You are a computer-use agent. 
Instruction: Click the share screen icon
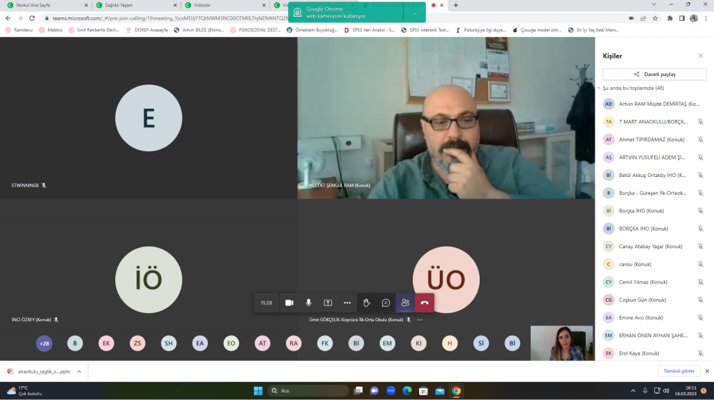tap(328, 303)
